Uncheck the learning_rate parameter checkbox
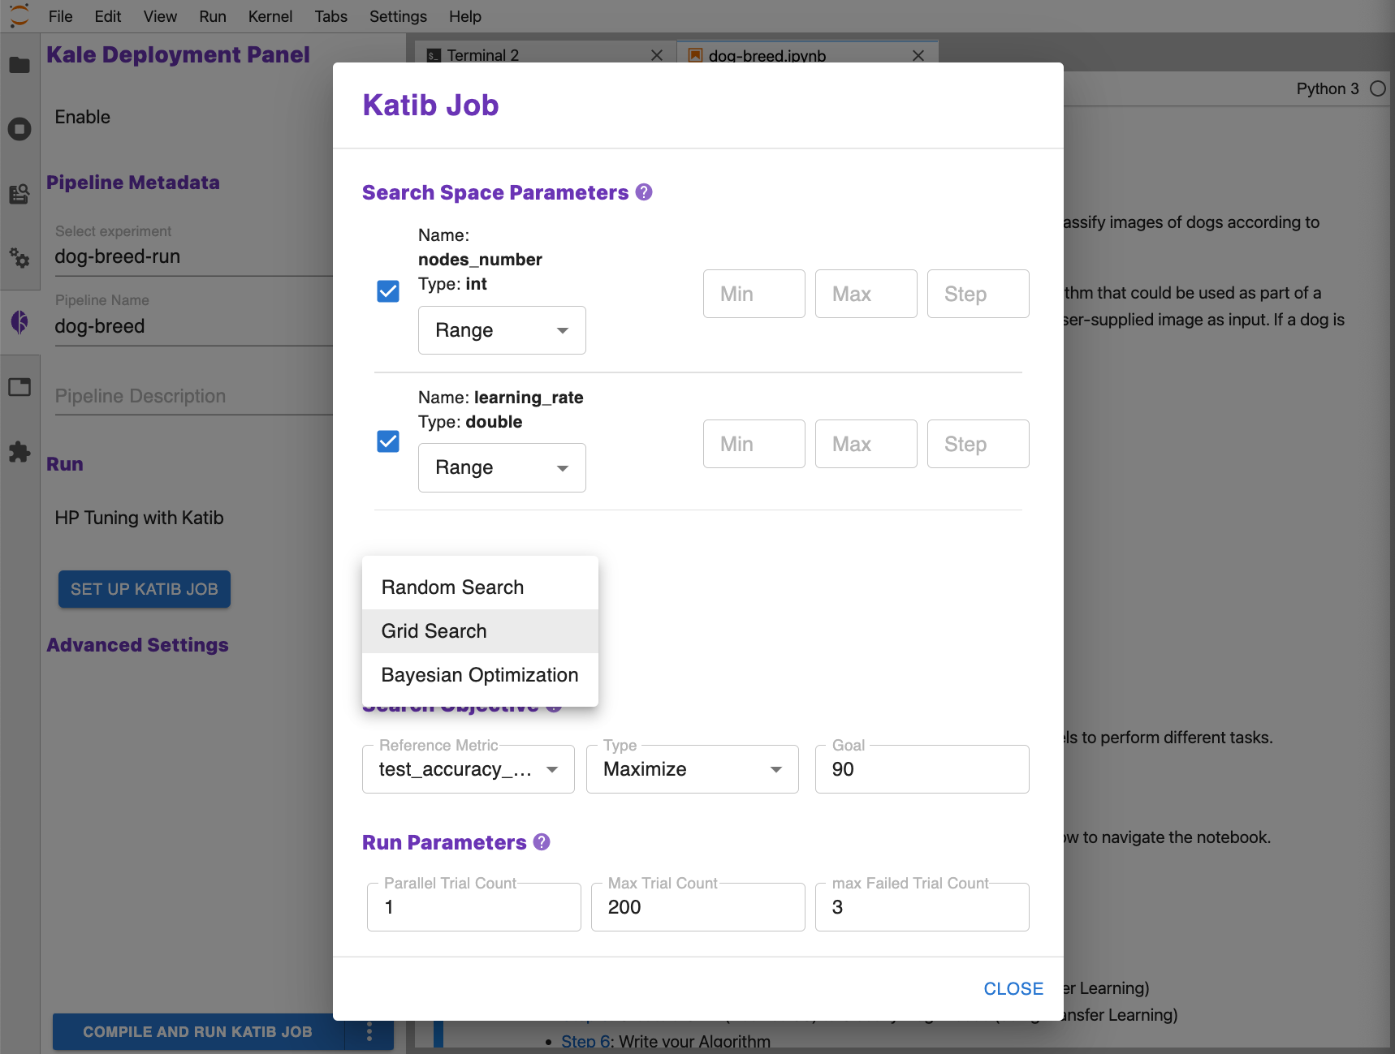 coord(388,441)
